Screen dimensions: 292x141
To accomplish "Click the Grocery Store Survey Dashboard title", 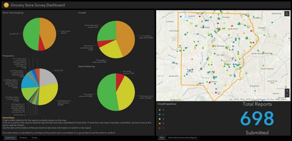I will 38,5.
